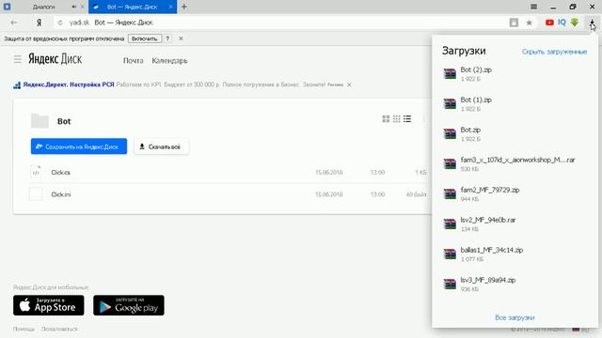This screenshot has width=602, height=338.
Task: Click the Яндекс Диск logo
Action: point(55,59)
